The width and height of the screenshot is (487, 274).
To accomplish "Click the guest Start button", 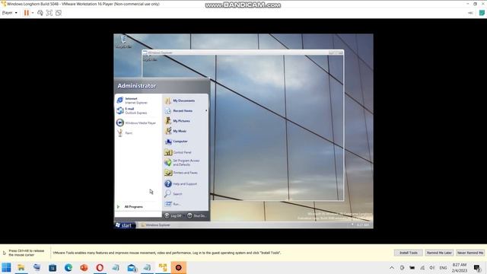I will (x=125, y=225).
